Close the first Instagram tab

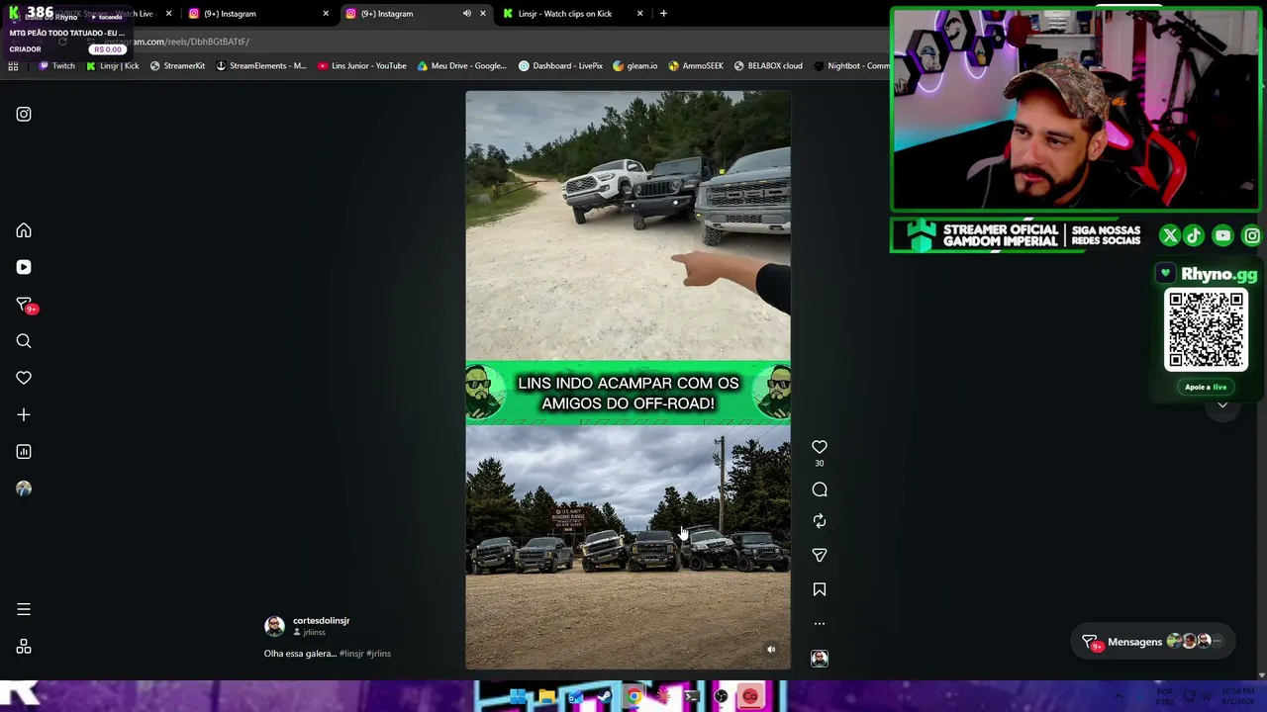pyautogui.click(x=325, y=14)
